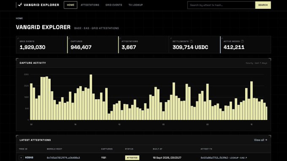Screen dimensions: 287x161
Task: Click the tallest bar in Capture Activity chart
Action: (x=91, y=97)
